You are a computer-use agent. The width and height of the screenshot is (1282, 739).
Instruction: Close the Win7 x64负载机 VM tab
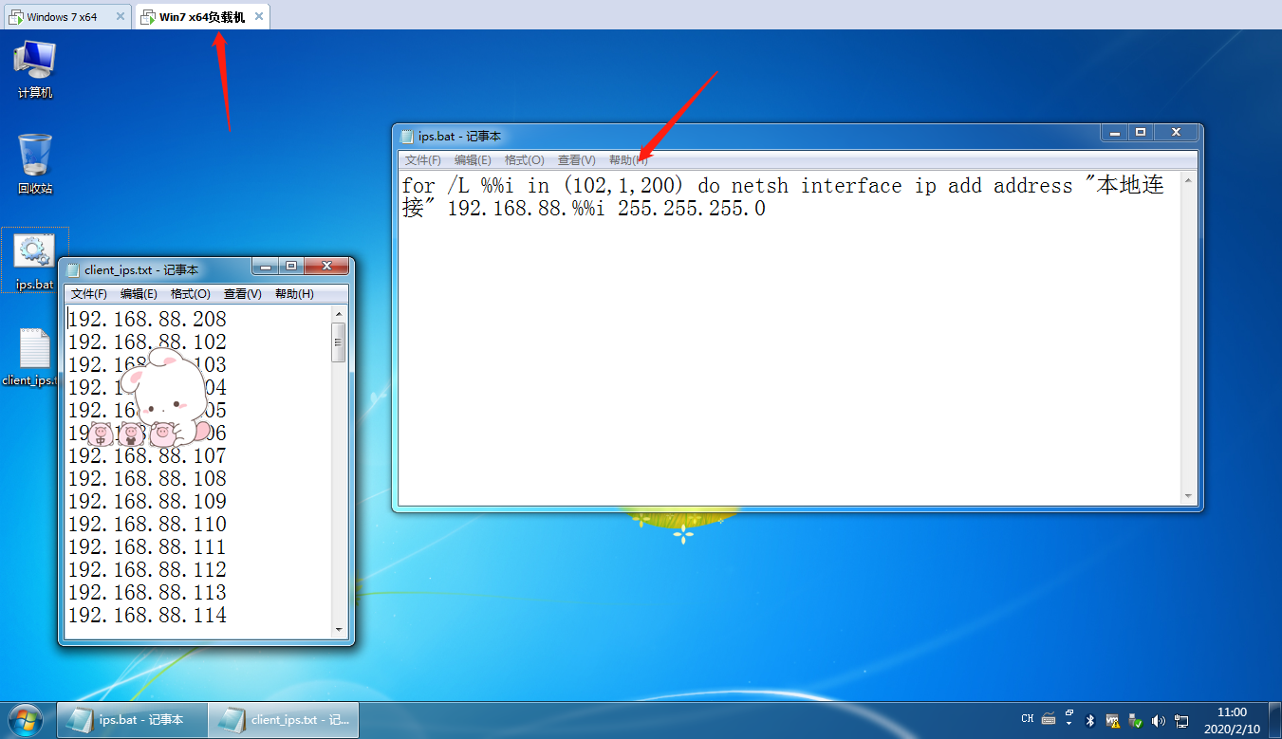(x=259, y=16)
